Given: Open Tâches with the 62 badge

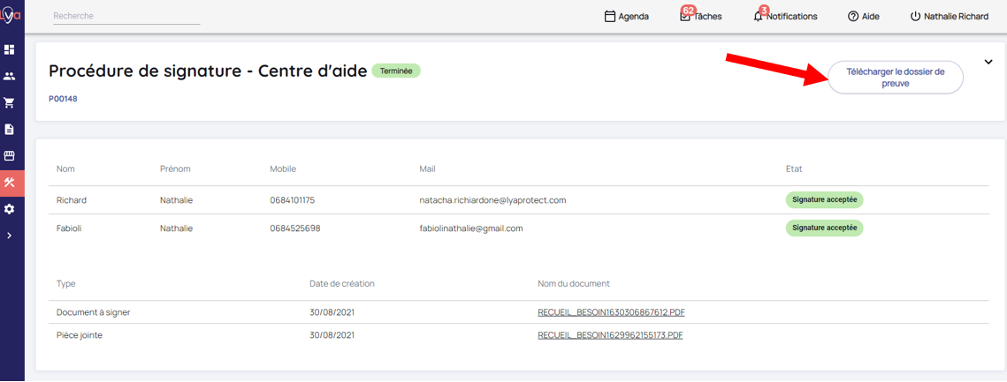Looking at the screenshot, I should 700,17.
